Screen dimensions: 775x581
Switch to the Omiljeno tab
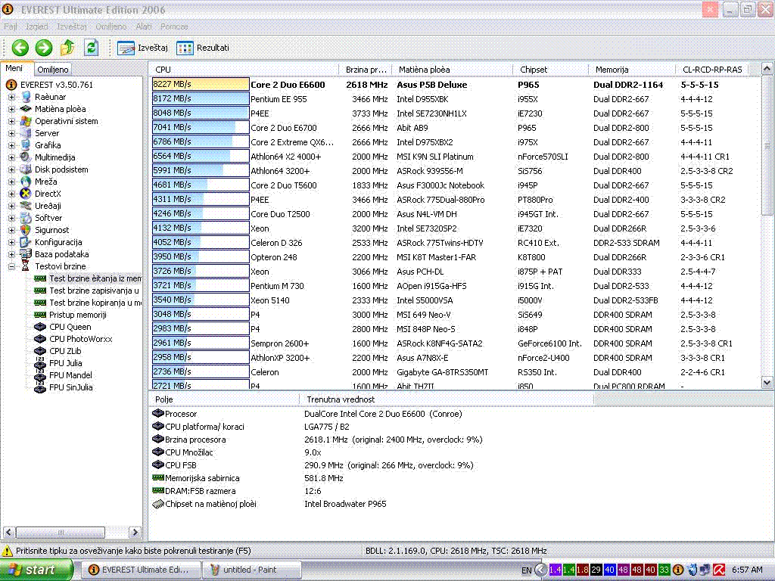(52, 70)
